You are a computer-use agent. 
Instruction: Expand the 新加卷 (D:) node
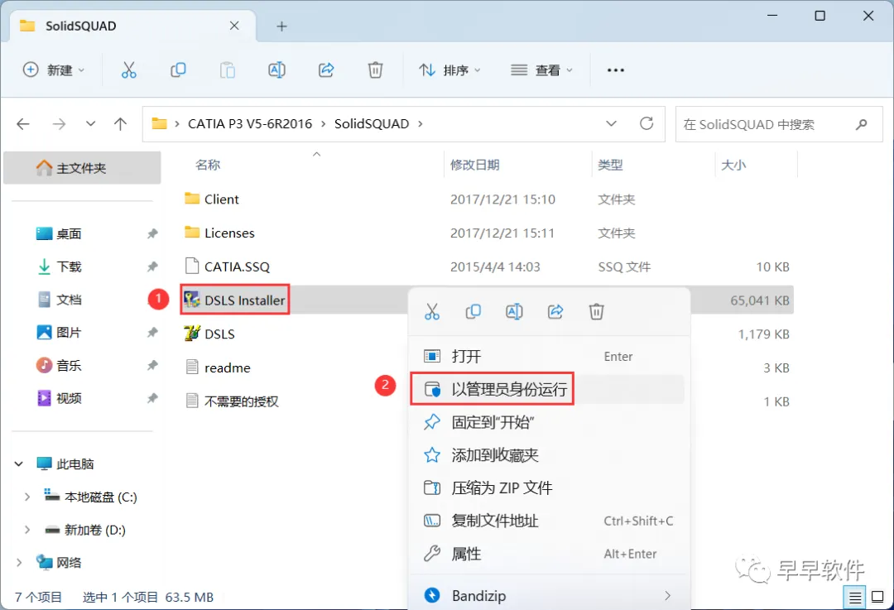[26, 531]
